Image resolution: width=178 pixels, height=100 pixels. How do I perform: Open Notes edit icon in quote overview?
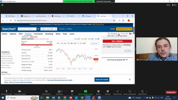[79, 39]
